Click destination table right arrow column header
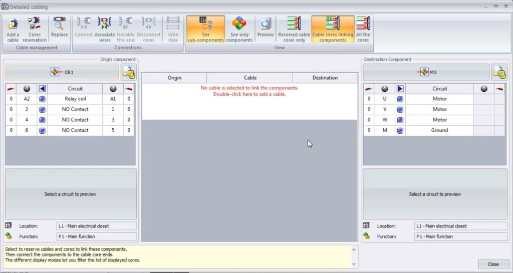This screenshot has height=273, width=513. click(400, 89)
